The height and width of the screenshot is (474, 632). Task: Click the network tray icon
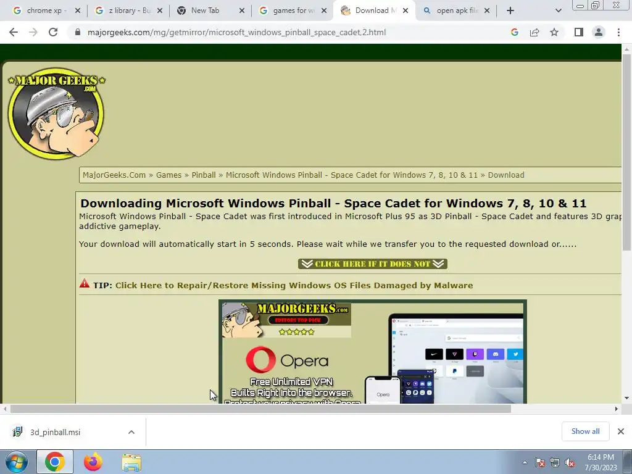pos(555,462)
